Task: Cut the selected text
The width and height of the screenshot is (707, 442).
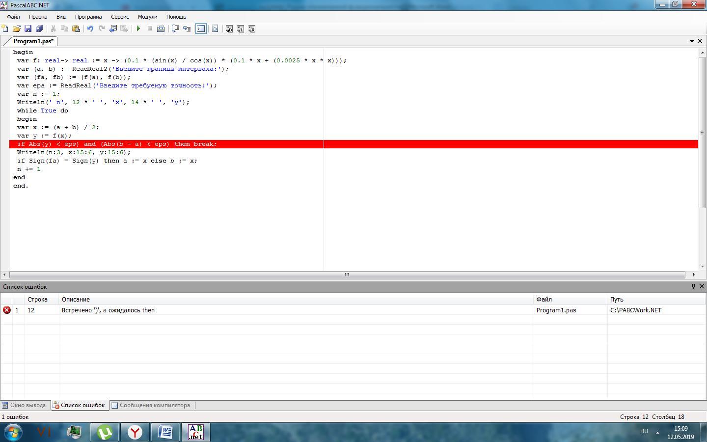Action: pyautogui.click(x=53, y=29)
